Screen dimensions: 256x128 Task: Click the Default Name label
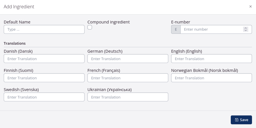coord(17,22)
